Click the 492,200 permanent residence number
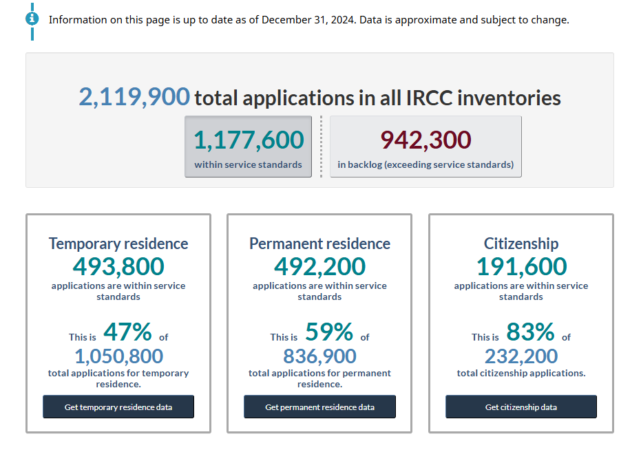 (x=319, y=267)
